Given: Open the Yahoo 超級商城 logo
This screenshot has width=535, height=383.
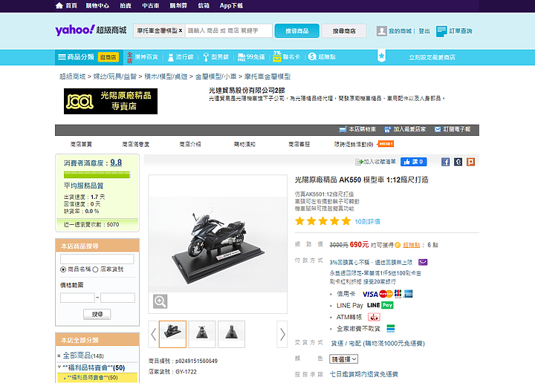Looking at the screenshot, I should pos(91,30).
